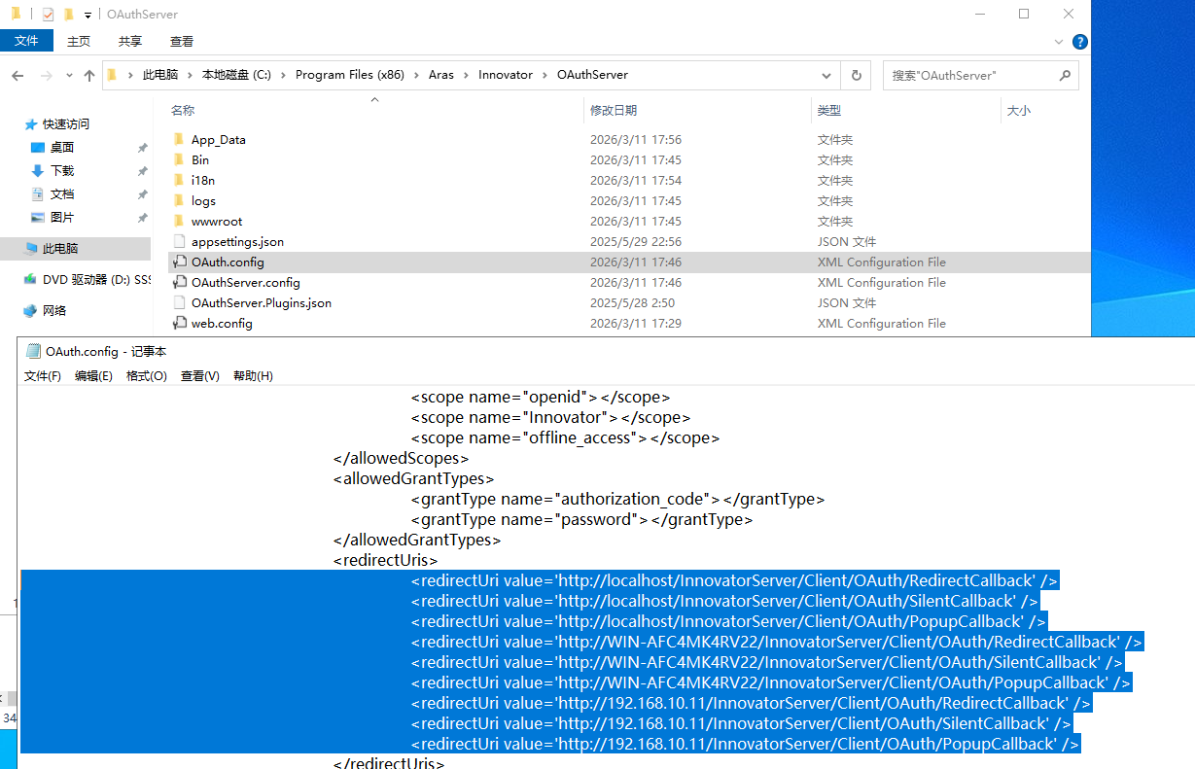
Task: Select the web.config file icon
Action: click(x=179, y=324)
